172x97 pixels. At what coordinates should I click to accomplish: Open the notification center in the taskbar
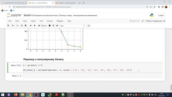[x=167, y=95]
